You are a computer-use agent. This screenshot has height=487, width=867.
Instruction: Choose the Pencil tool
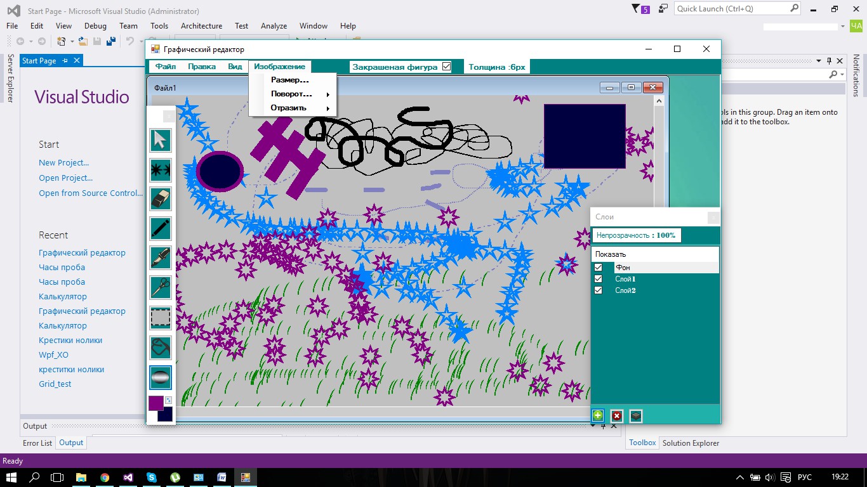pyautogui.click(x=161, y=228)
